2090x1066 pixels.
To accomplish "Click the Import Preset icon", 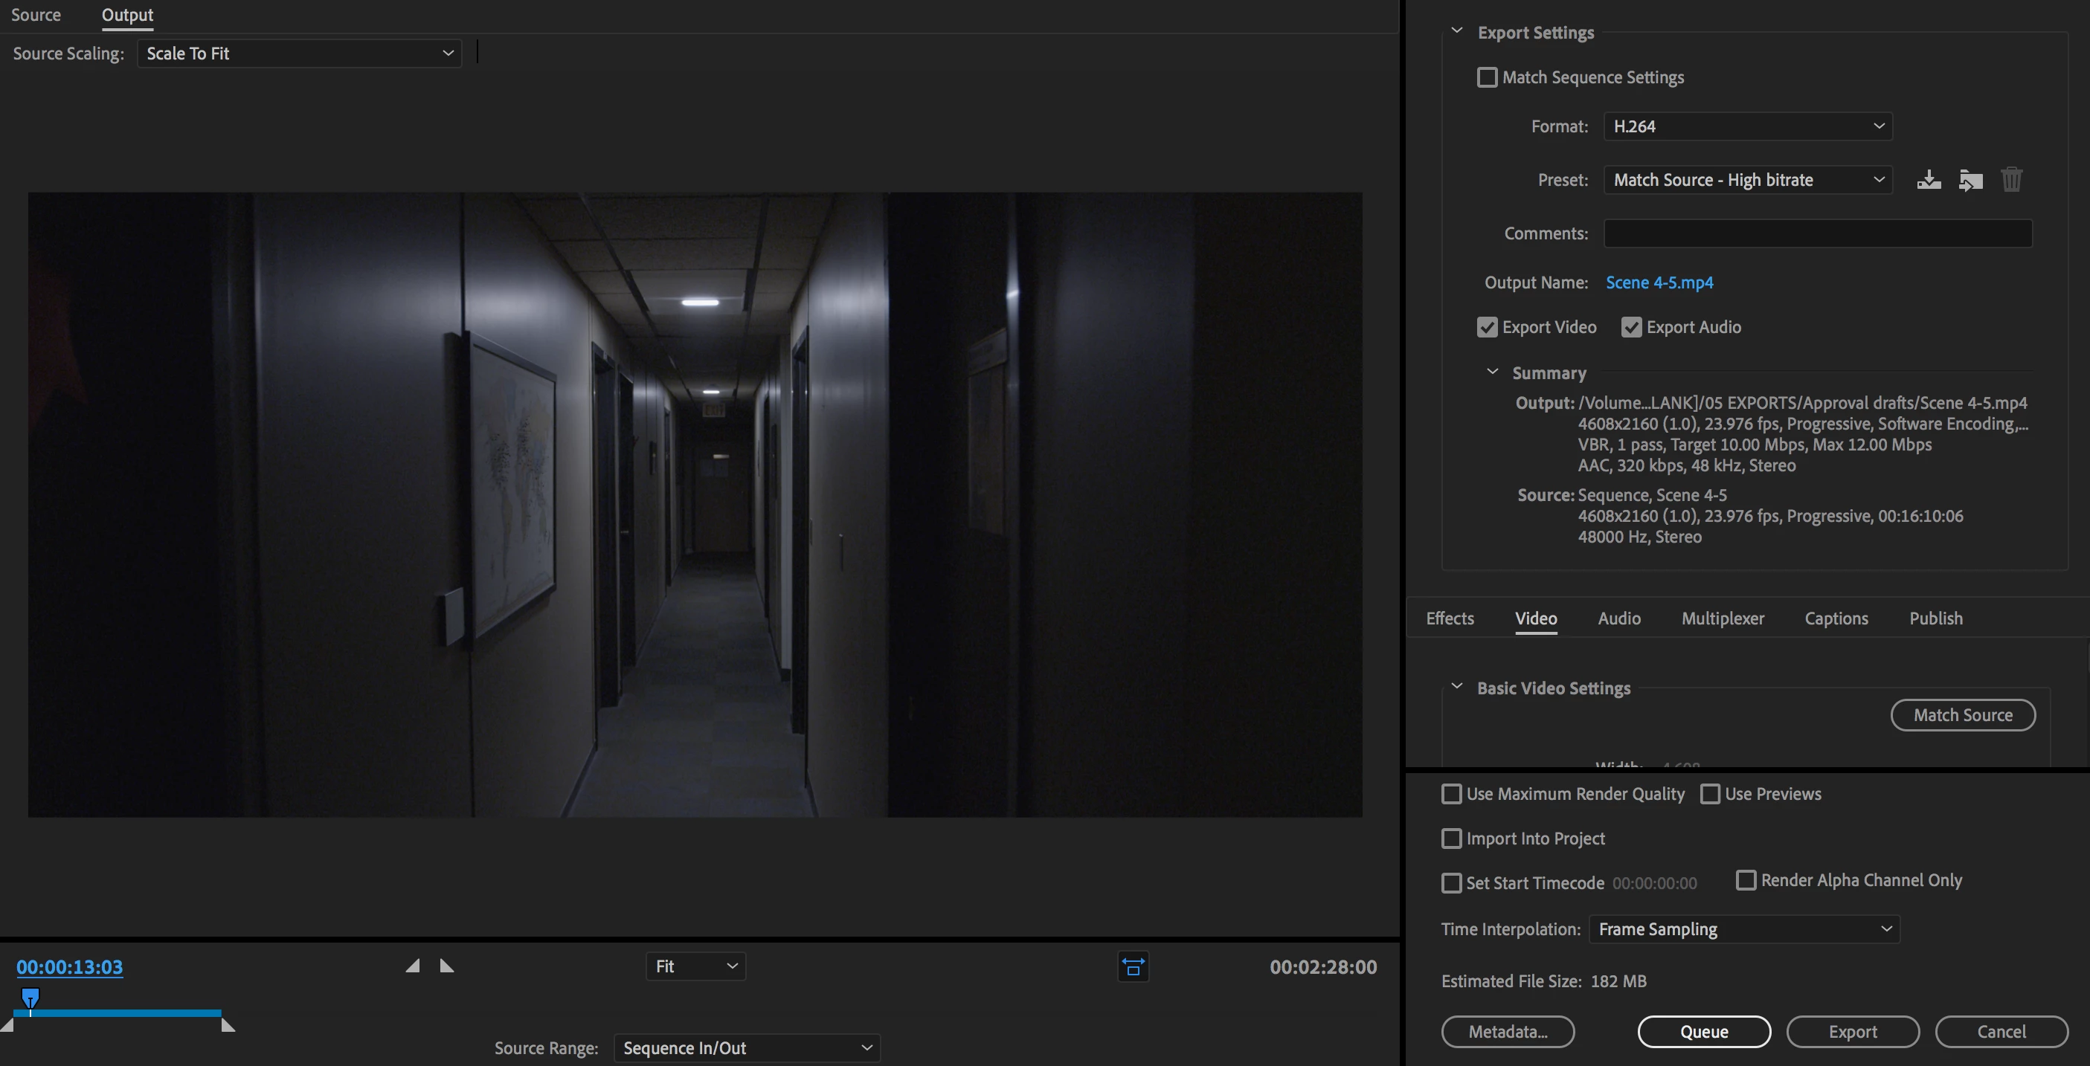I will point(1970,180).
